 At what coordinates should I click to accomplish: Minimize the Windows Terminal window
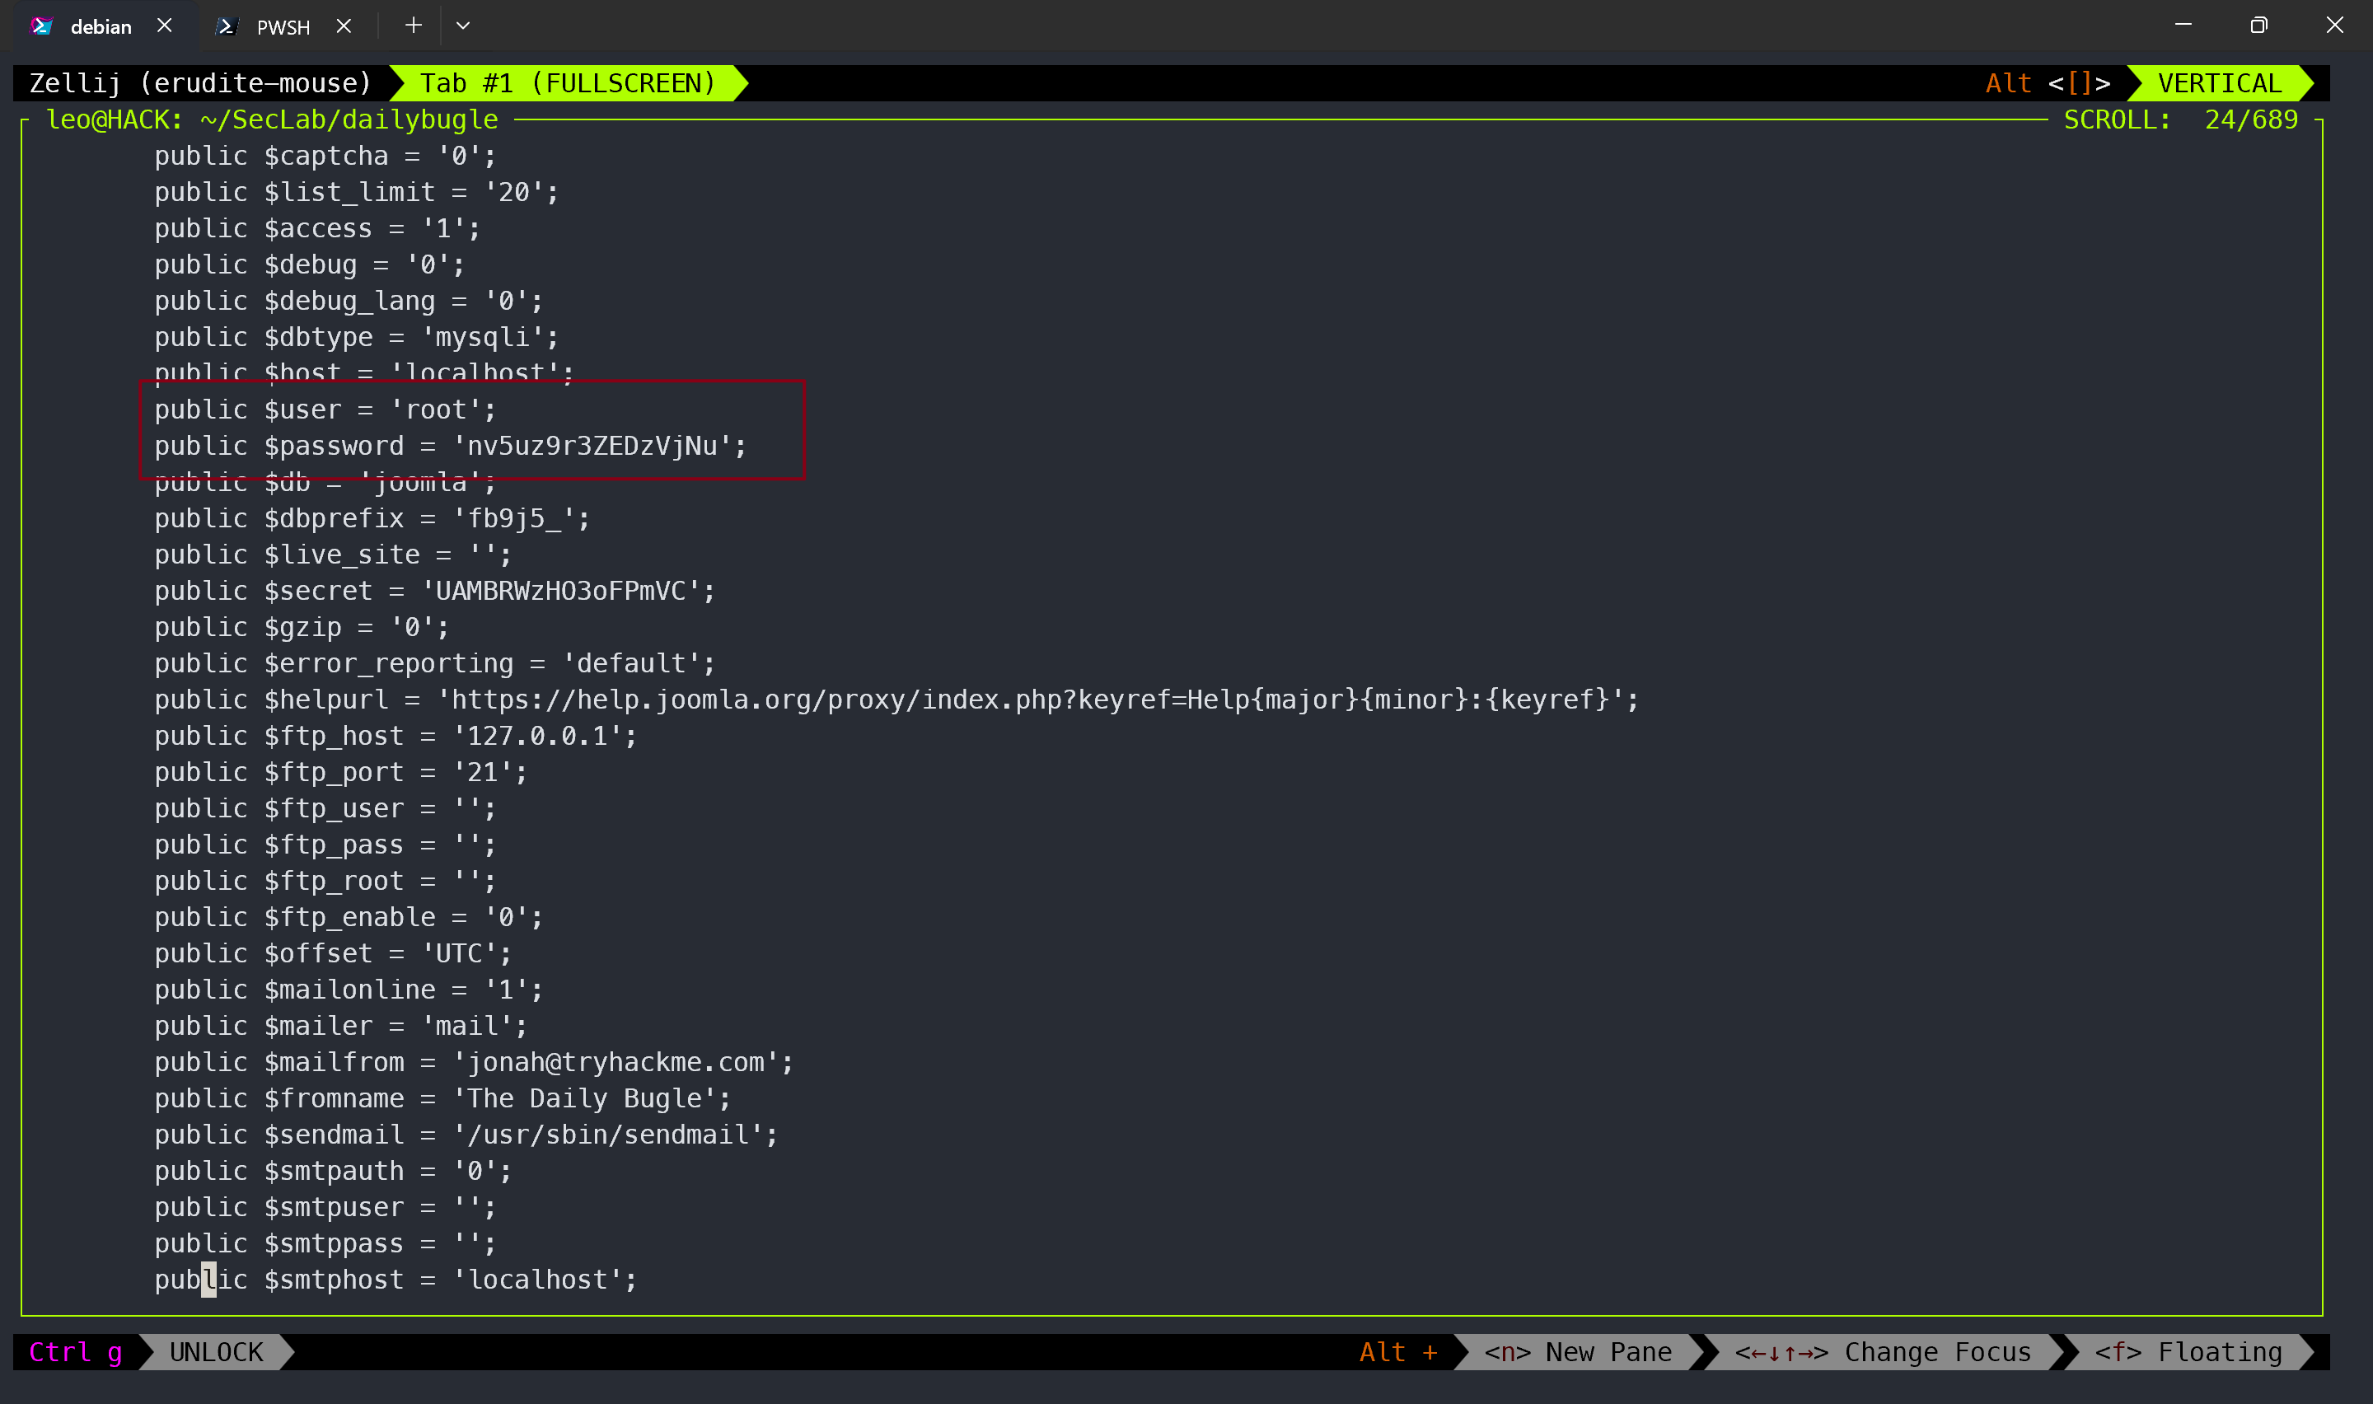[x=2183, y=26]
